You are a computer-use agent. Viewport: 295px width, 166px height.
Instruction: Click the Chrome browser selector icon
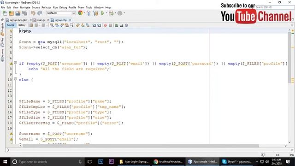pos(80,13)
